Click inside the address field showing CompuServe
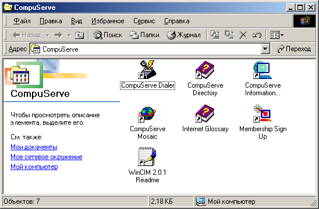The image size is (319, 209). [x=146, y=49]
